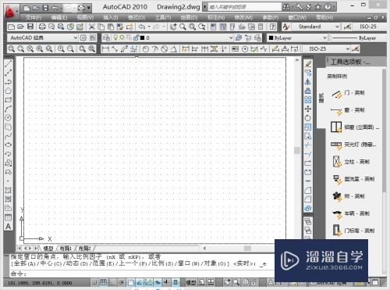Select the Erase modify tool
The image size is (390, 290).
308,63
